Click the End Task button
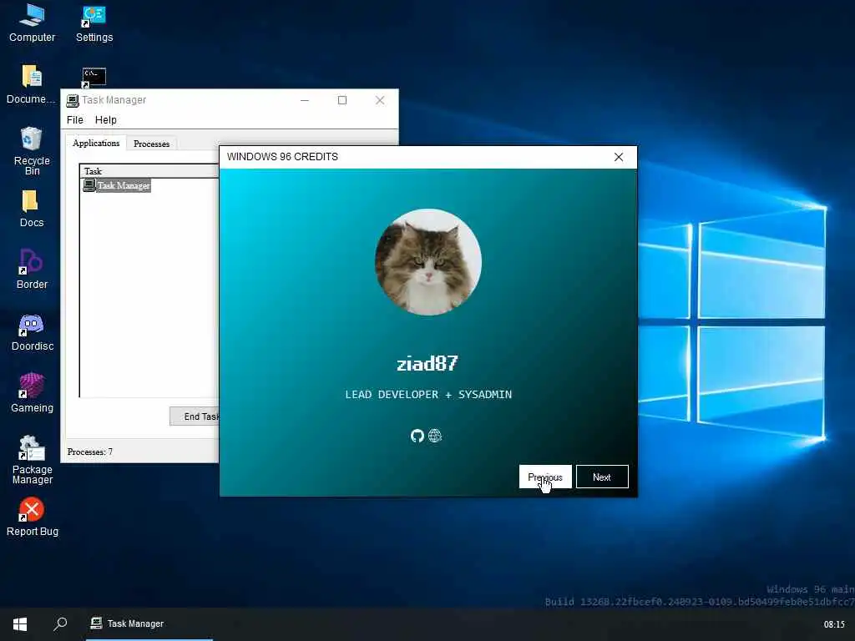The height and width of the screenshot is (641, 855). tap(195, 416)
